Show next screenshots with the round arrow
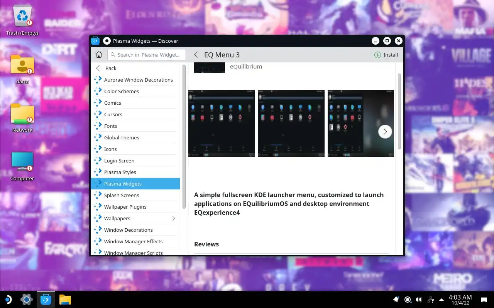Viewport: 494px width, 308px height. tap(385, 132)
